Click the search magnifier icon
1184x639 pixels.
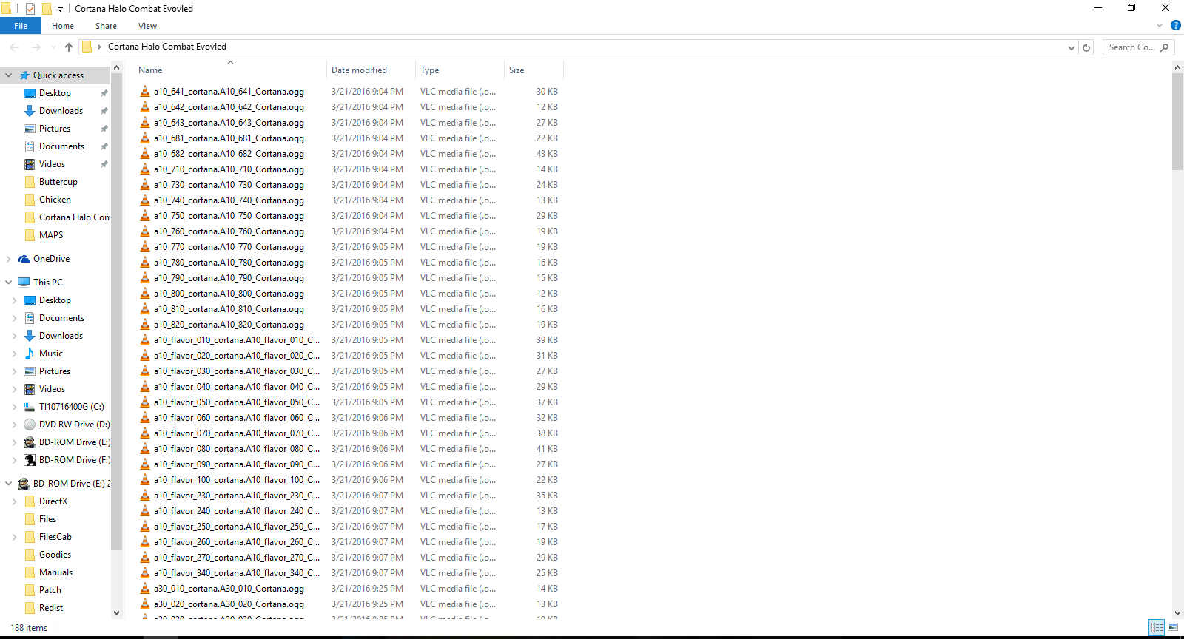(1165, 47)
